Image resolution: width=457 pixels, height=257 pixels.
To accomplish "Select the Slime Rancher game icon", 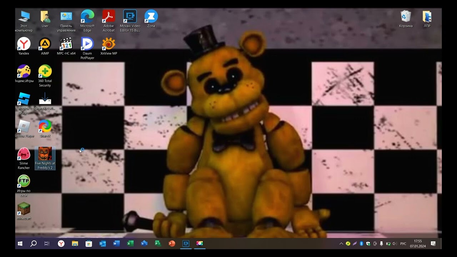I will coord(24,158).
